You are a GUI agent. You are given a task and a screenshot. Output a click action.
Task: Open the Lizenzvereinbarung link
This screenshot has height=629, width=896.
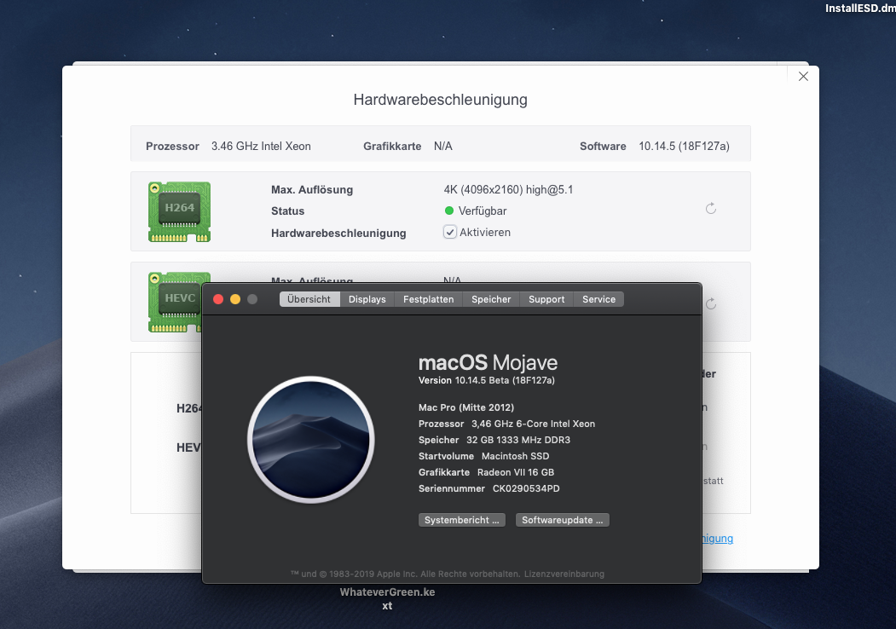pyautogui.click(x=564, y=574)
